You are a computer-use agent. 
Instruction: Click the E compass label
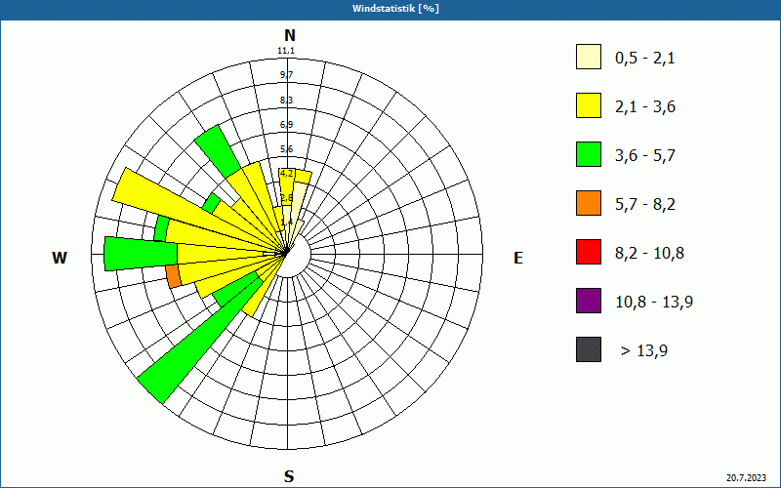tap(518, 258)
